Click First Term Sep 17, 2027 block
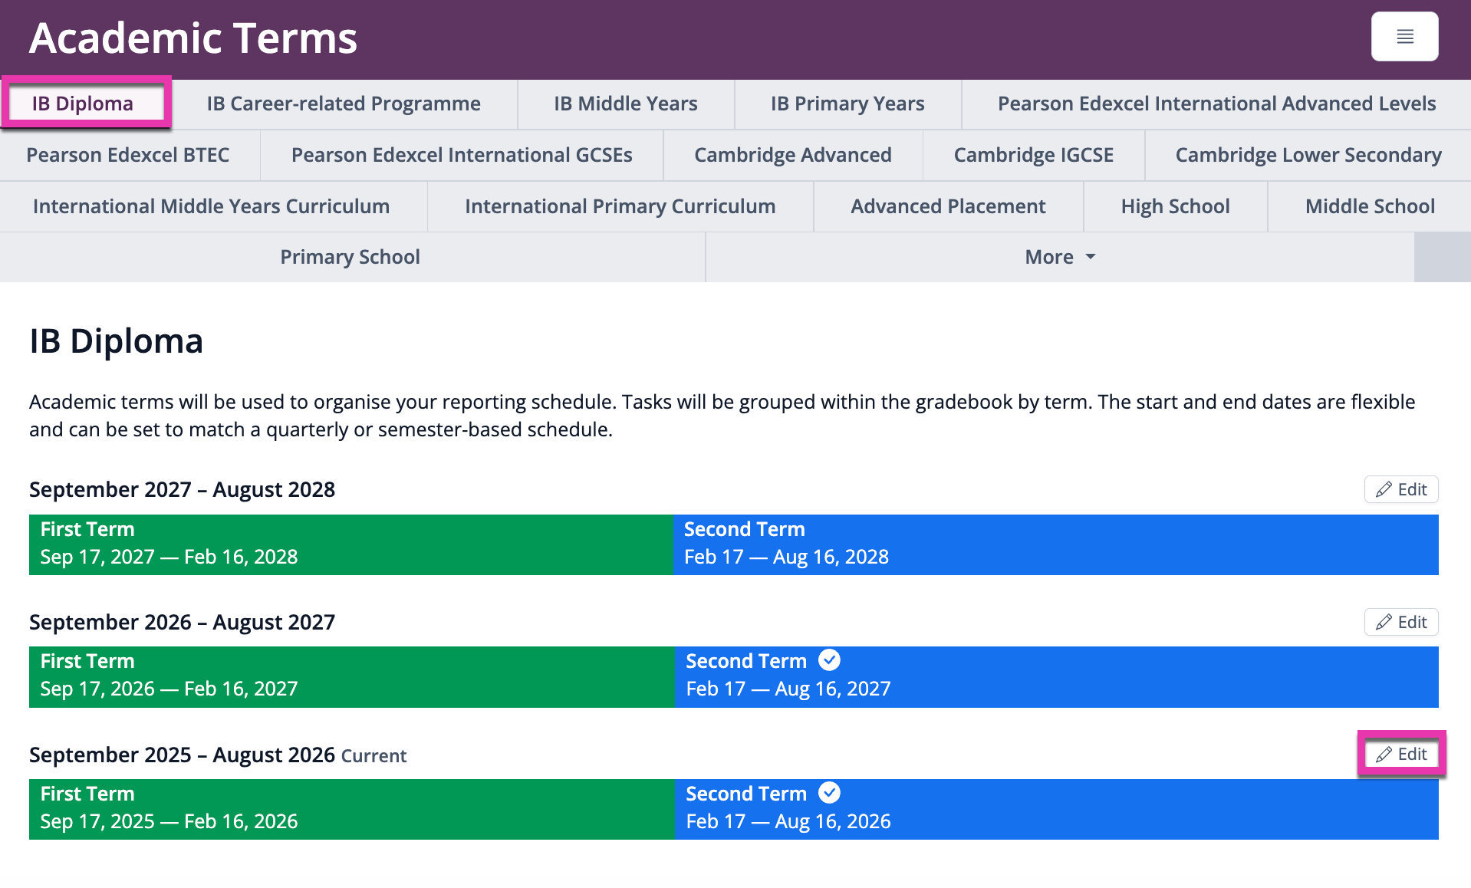The height and width of the screenshot is (888, 1471). [x=350, y=544]
